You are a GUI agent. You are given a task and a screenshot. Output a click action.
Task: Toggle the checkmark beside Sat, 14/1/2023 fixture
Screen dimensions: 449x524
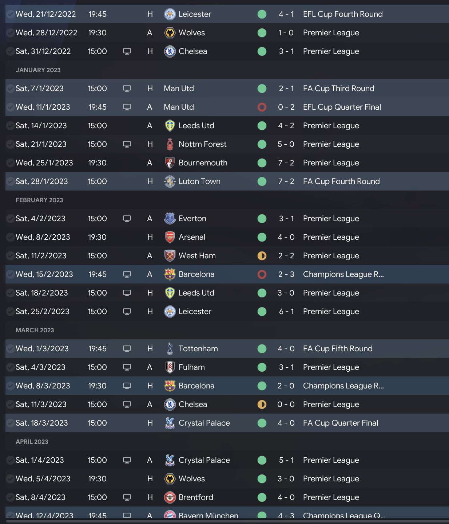click(11, 126)
